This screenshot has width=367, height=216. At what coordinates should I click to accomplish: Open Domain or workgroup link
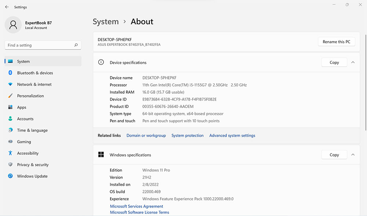point(146,136)
